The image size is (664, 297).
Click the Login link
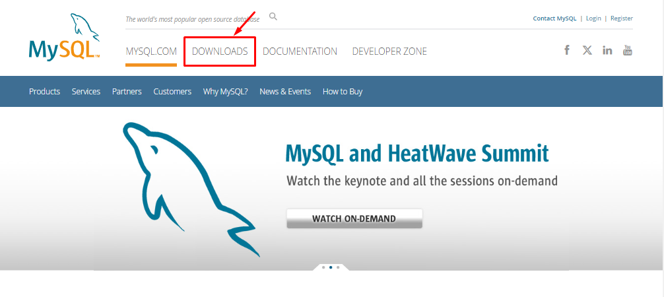point(593,18)
